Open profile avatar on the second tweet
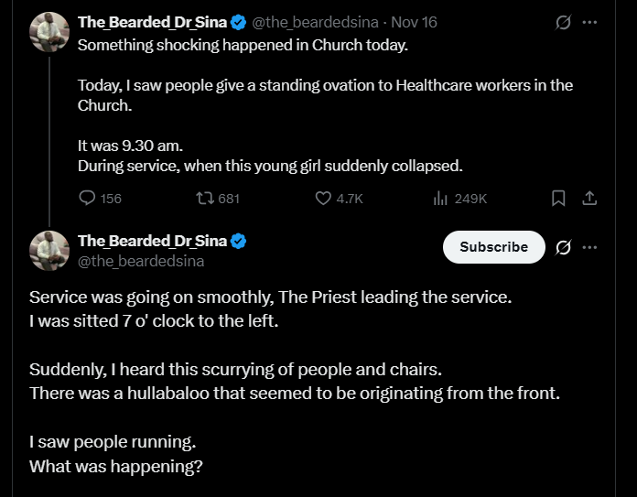 click(x=50, y=251)
